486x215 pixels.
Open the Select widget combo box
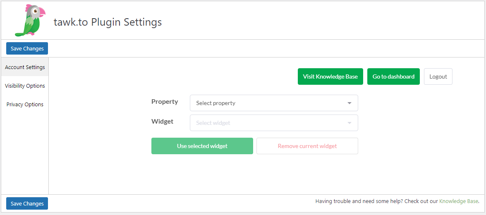coord(274,123)
